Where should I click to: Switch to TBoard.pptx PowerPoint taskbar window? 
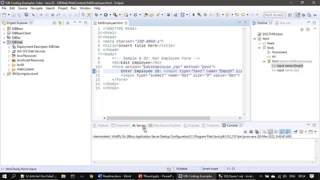coord(156,176)
